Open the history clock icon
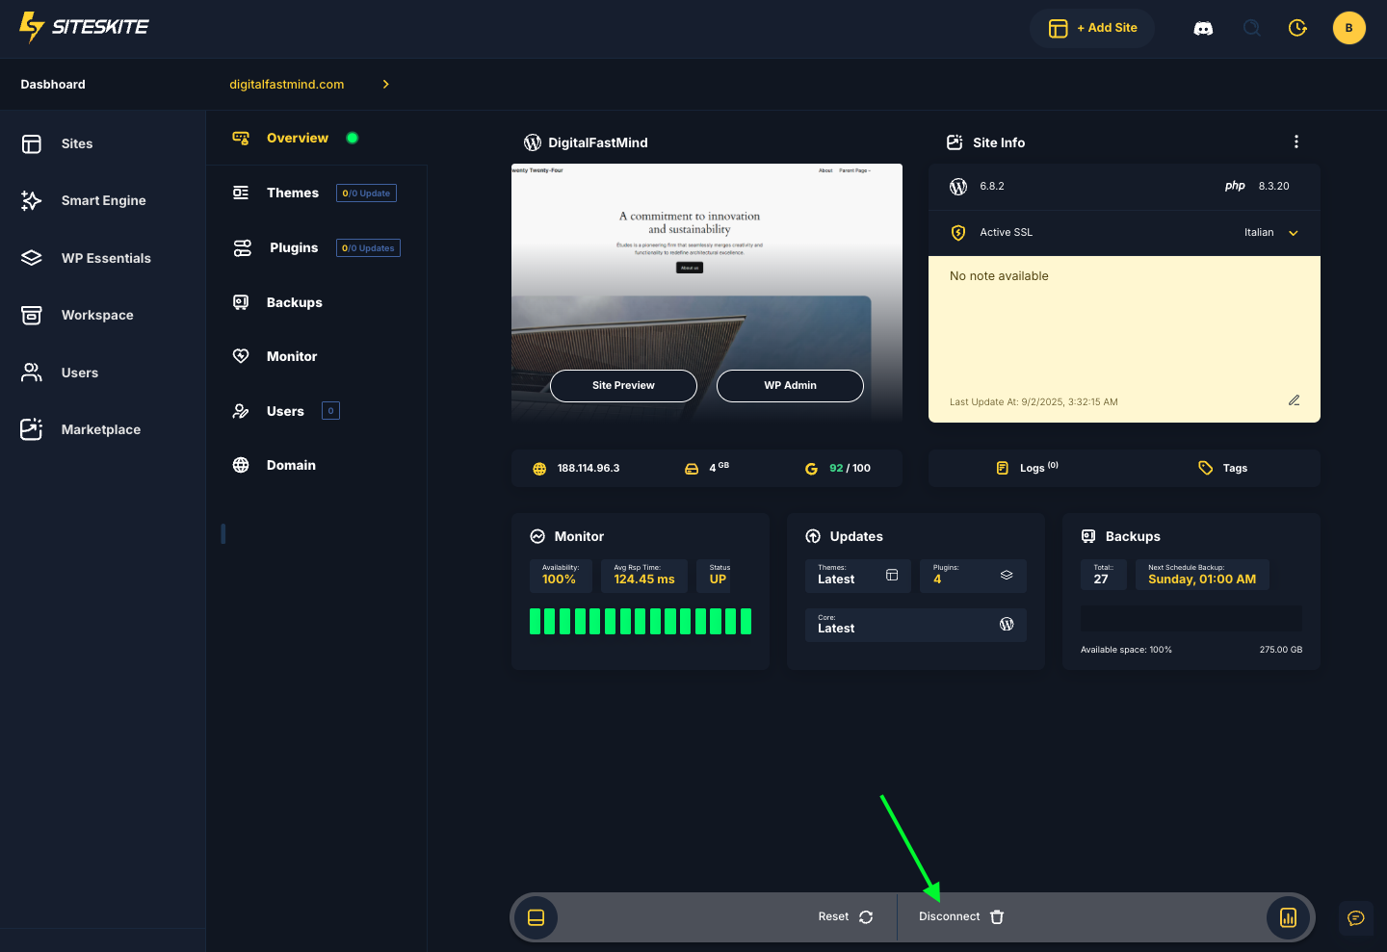The image size is (1387, 952). (1297, 28)
